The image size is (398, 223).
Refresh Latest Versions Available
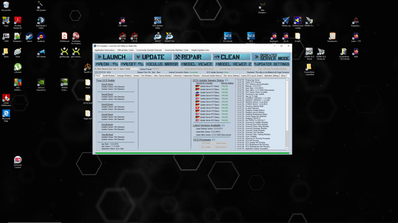click(x=223, y=125)
